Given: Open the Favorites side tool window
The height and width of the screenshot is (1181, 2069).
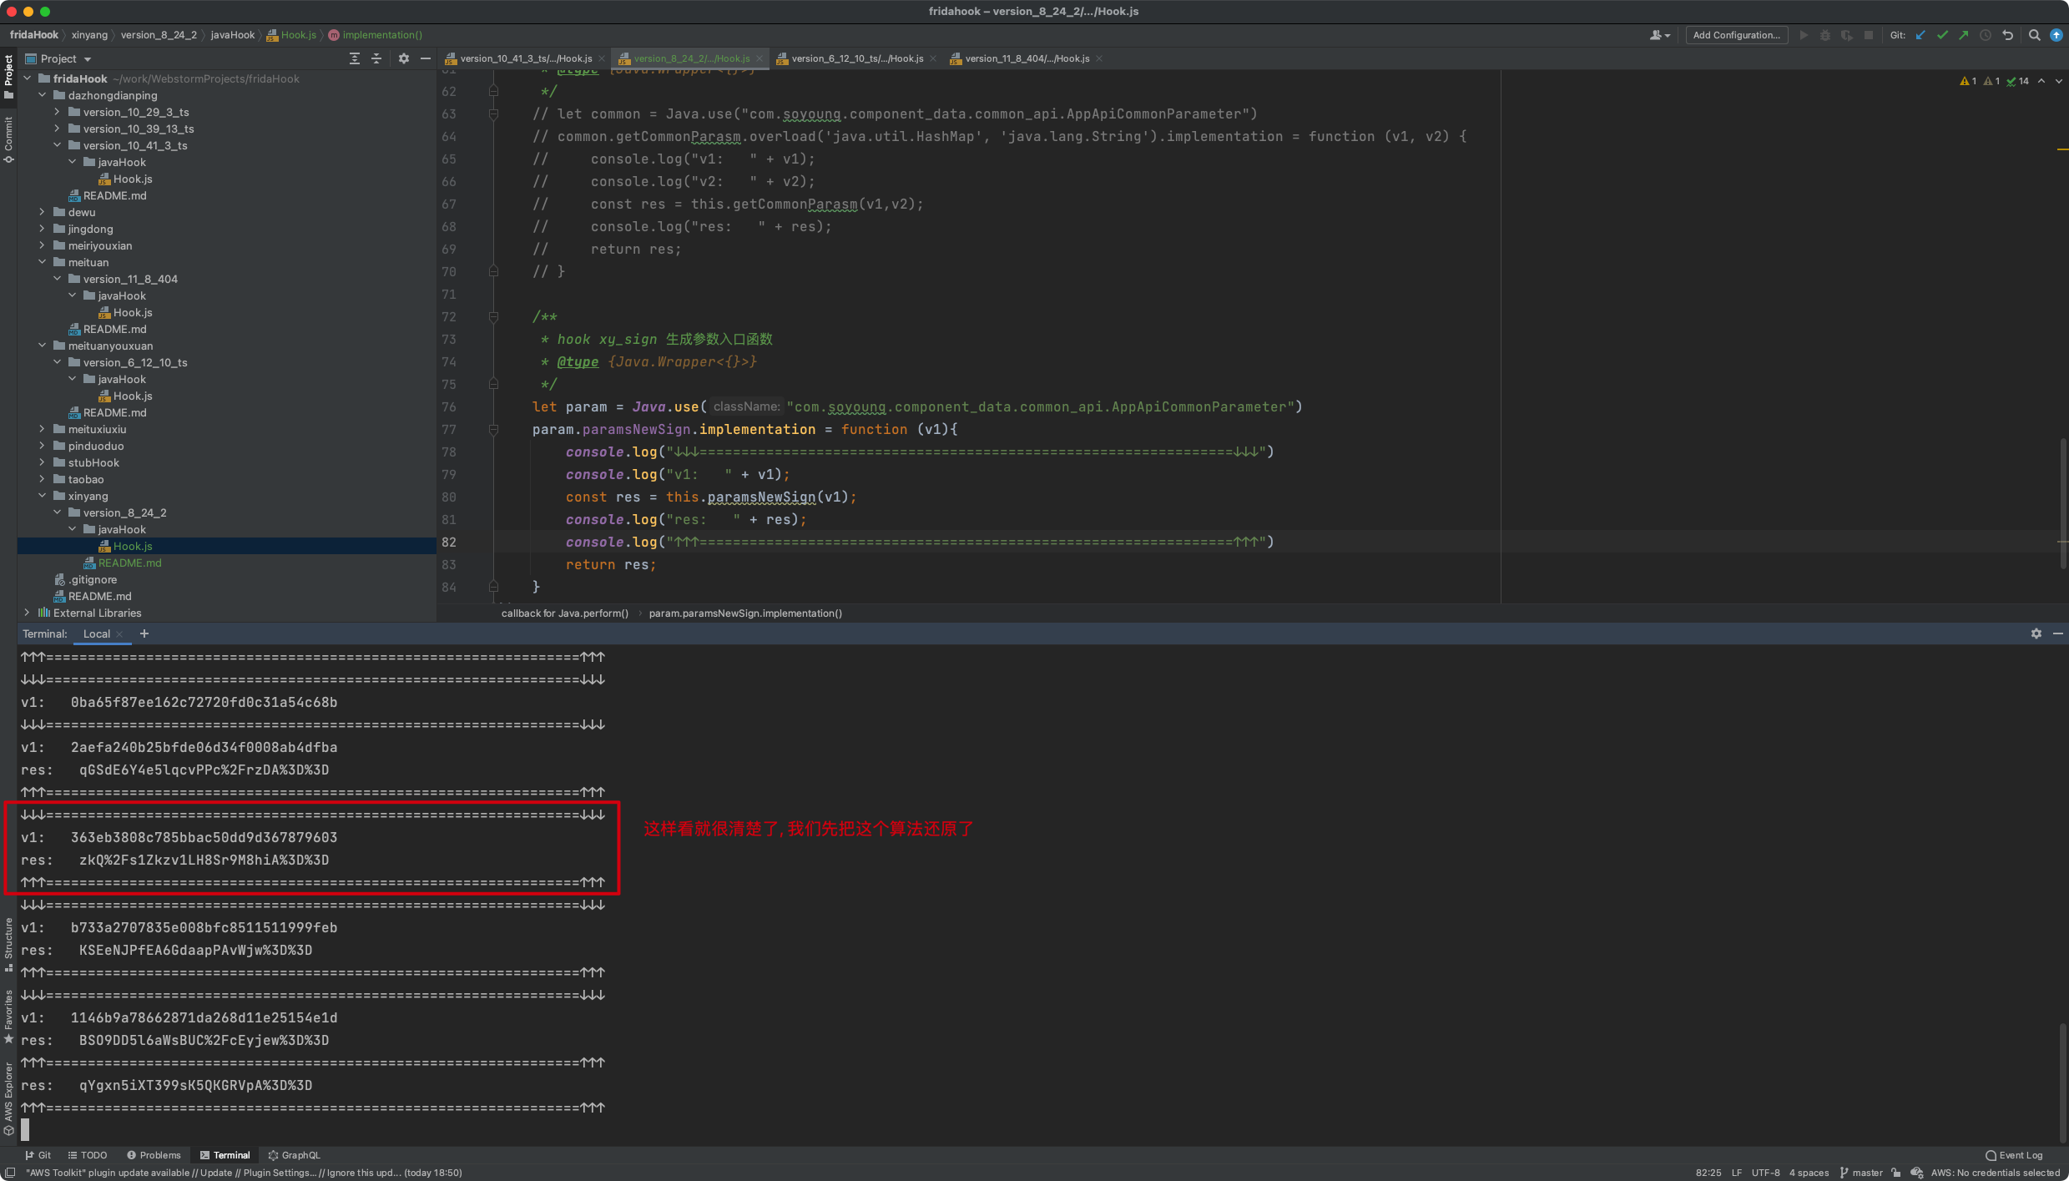Looking at the screenshot, I should (x=8, y=1017).
